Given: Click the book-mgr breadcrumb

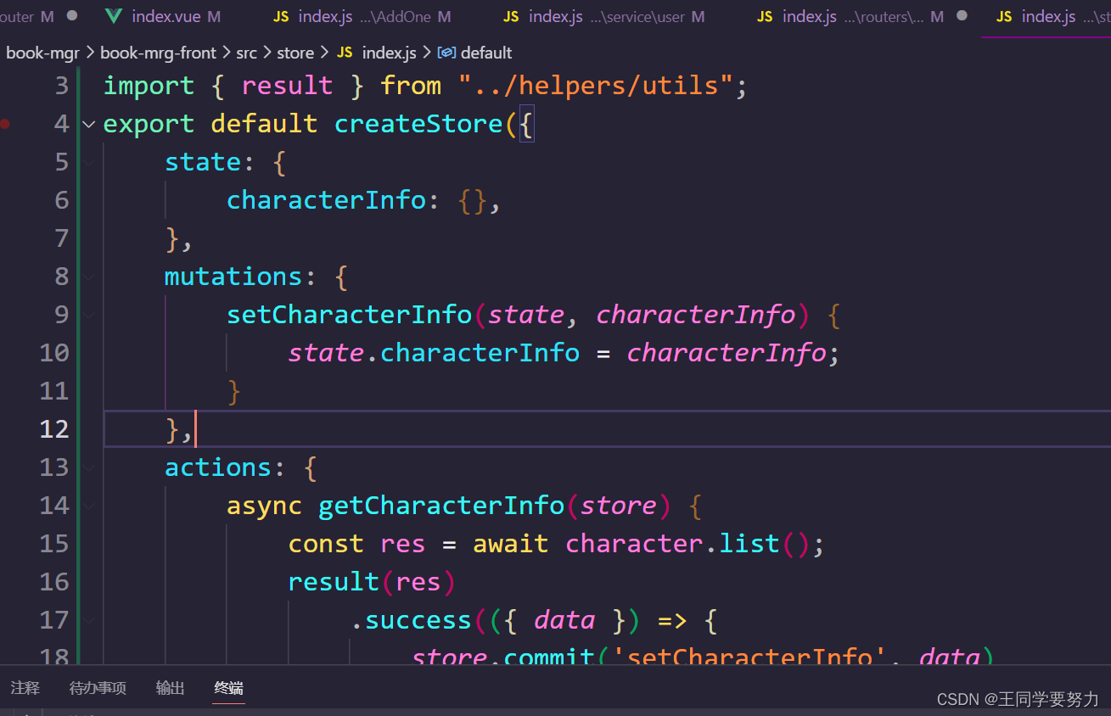Looking at the screenshot, I should click(x=42, y=53).
